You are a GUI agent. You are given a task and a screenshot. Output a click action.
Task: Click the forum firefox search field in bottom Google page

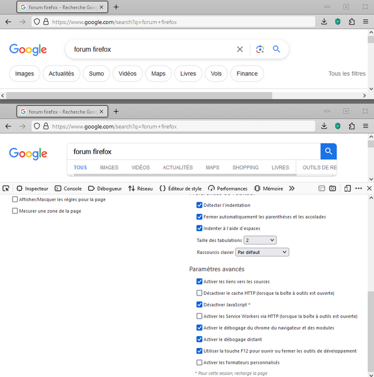point(194,152)
